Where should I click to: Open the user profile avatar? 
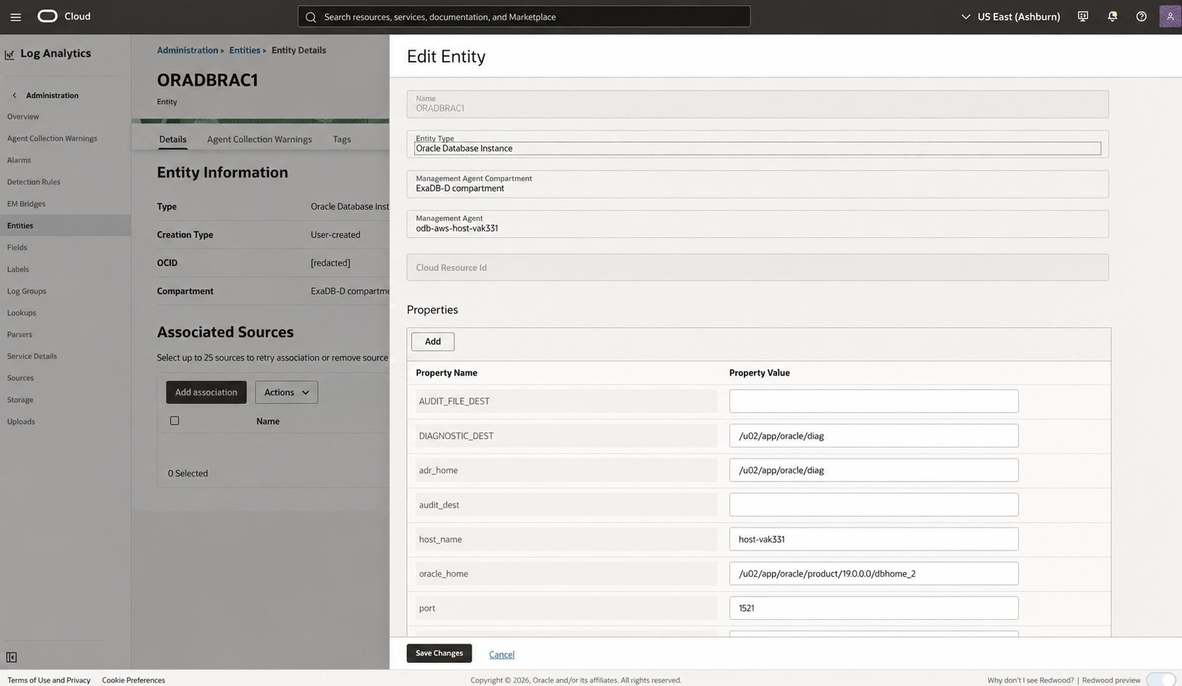(x=1170, y=17)
